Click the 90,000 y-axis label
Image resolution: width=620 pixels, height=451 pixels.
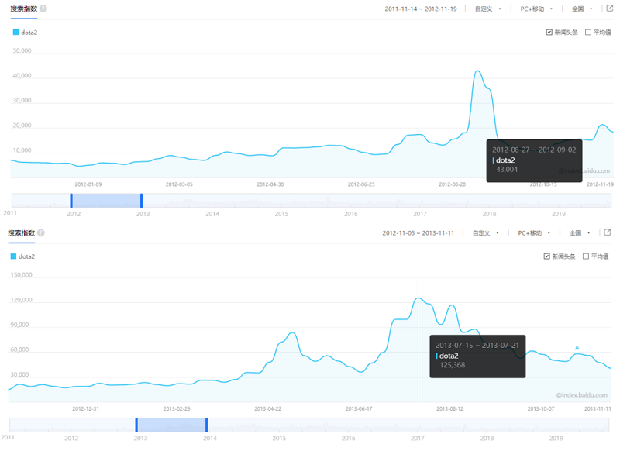[19, 325]
